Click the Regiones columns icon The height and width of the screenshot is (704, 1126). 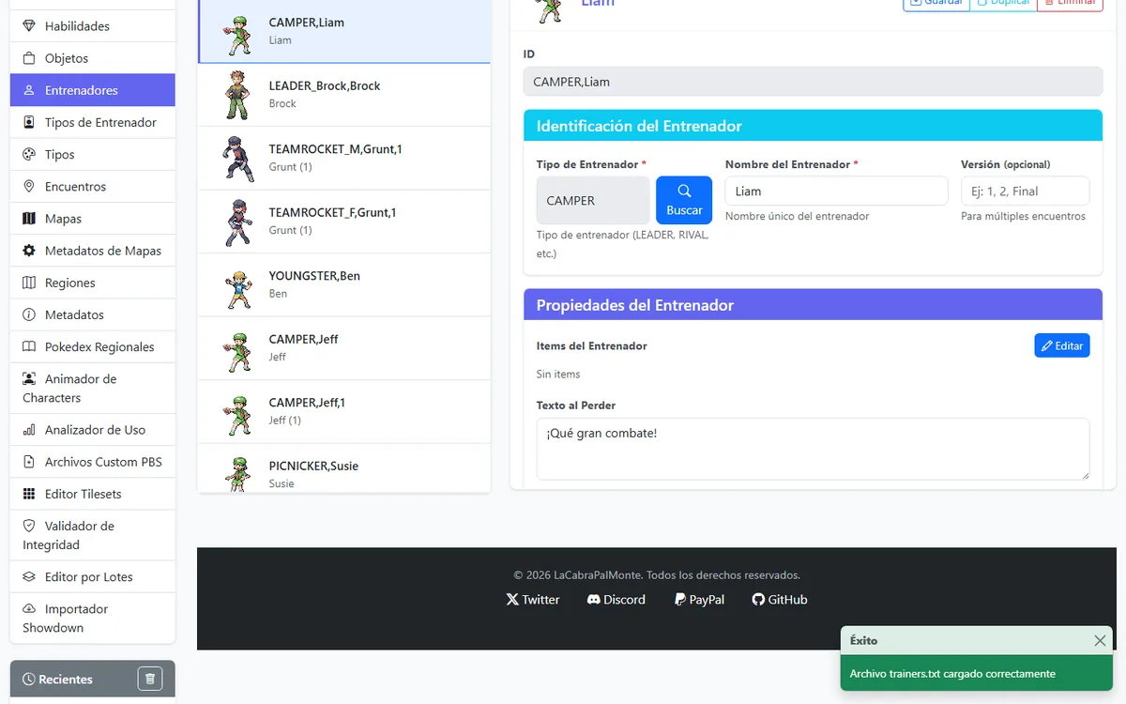point(29,283)
